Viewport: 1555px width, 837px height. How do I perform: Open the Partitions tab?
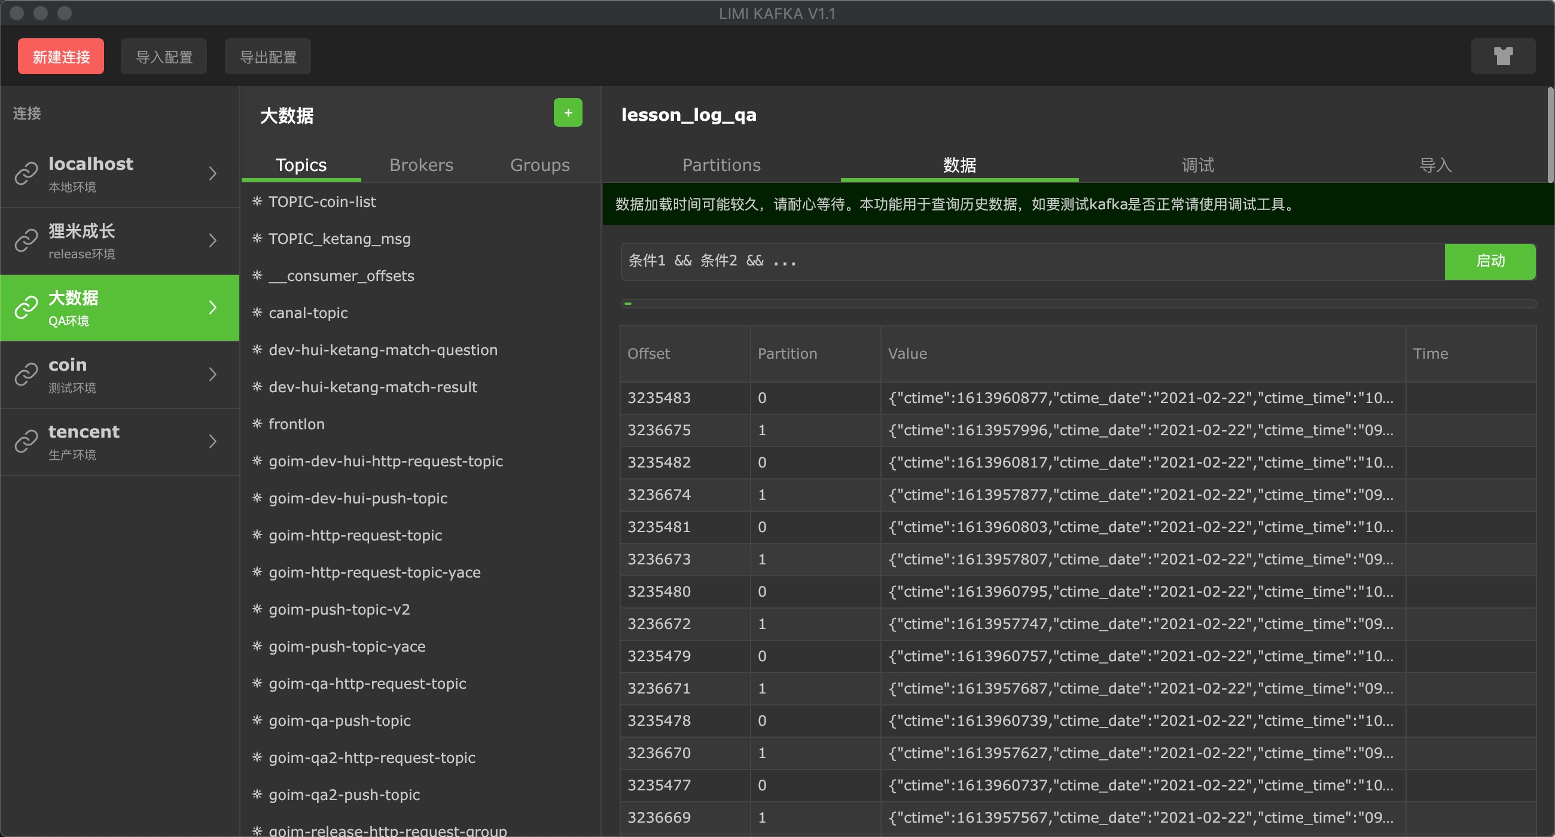point(721,166)
